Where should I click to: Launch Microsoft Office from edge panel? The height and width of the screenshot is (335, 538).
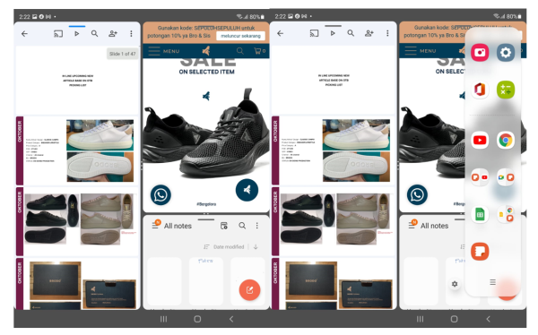480,90
